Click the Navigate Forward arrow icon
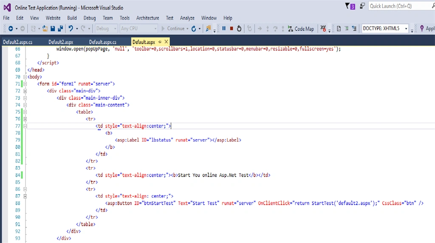The height and width of the screenshot is (243, 435). [x=23, y=28]
